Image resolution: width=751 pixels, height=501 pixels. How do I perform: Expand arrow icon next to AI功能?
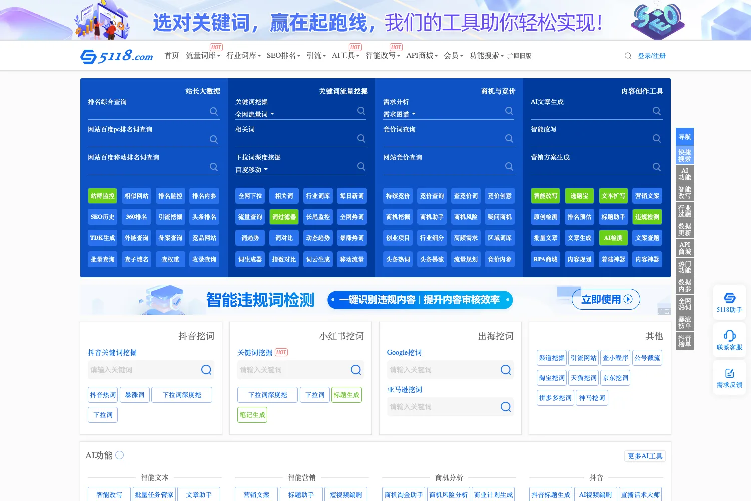click(x=119, y=455)
